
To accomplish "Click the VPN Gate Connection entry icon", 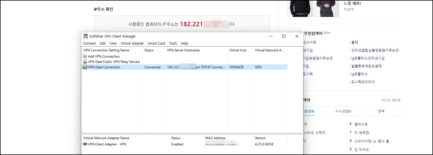I will coord(85,67).
